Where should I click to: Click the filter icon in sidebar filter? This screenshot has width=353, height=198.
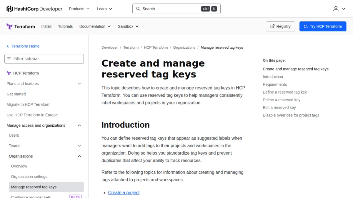pyautogui.click(x=9, y=59)
